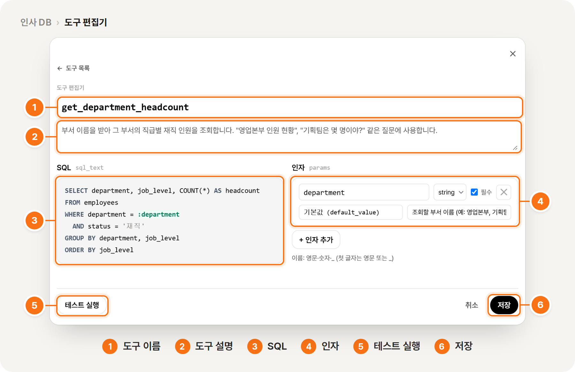This screenshot has width=575, height=372.
Task: Click inside the SQL query editor
Action: click(x=170, y=220)
